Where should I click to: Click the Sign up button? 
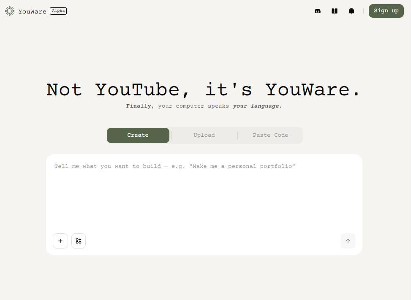pyautogui.click(x=386, y=11)
